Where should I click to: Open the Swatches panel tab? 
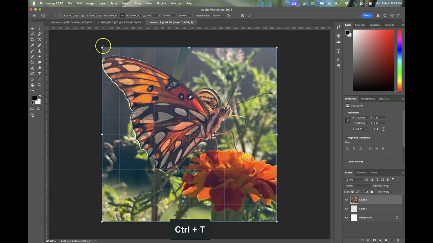tap(360, 25)
